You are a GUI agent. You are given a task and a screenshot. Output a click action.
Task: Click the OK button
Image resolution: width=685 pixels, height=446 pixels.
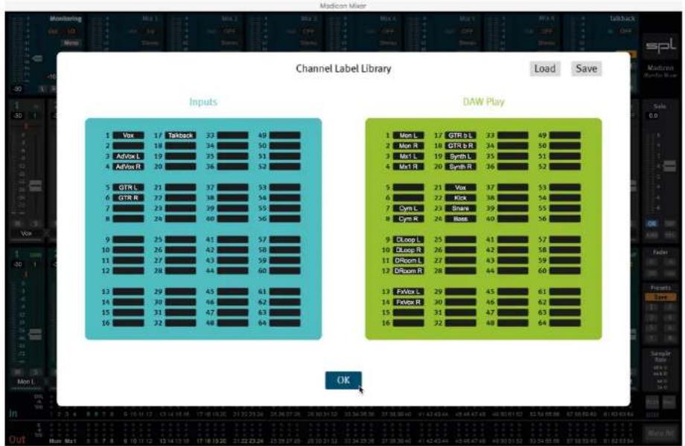343,380
